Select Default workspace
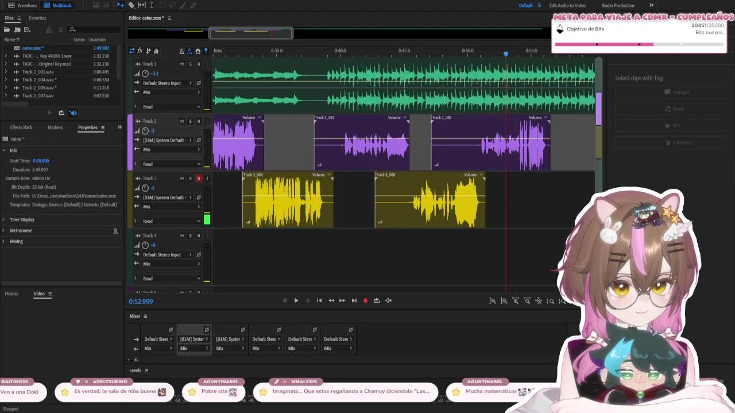This screenshot has width=735, height=413. (x=526, y=5)
